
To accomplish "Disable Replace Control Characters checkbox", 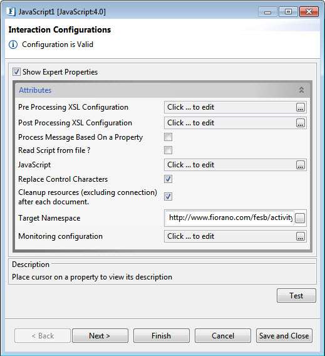I will coord(168,179).
